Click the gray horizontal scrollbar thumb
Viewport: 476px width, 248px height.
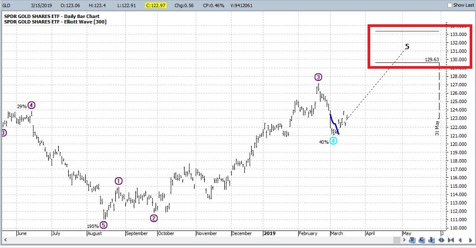point(397,240)
